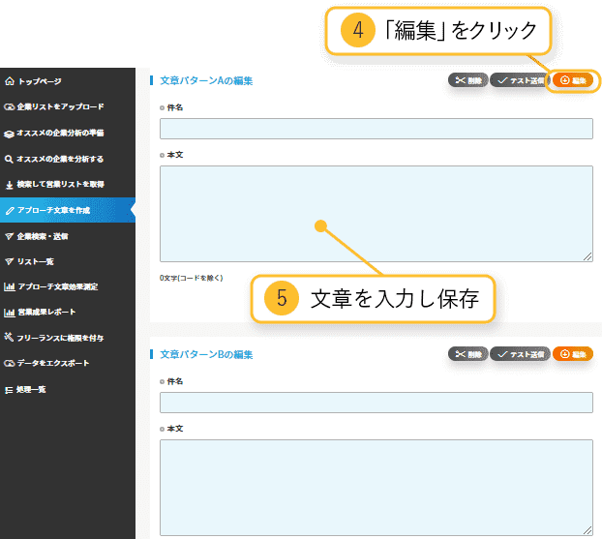Click 削除 button for 文章パターンA
This screenshot has width=602, height=539.
coord(468,80)
